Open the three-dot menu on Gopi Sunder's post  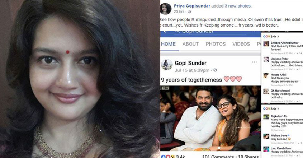click(x=254, y=62)
